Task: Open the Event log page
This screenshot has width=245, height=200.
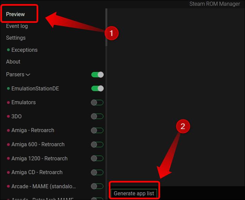Action: click(17, 26)
